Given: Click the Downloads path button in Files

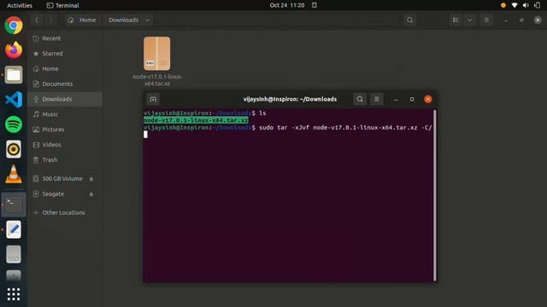Looking at the screenshot, I should point(123,20).
